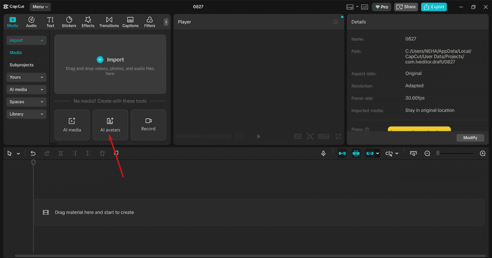Screen dimensions: 492x258
Task: Expand the Yours section dropdown
Action: coord(26,77)
